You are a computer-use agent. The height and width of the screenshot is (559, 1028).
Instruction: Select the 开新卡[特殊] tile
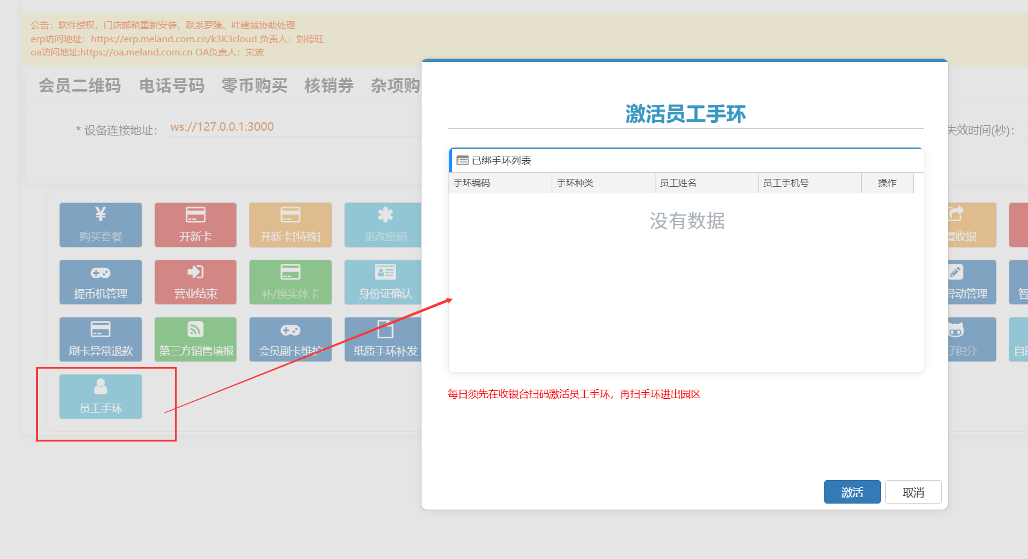(290, 225)
